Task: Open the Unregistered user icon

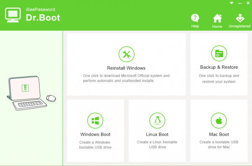Action: click(x=240, y=18)
